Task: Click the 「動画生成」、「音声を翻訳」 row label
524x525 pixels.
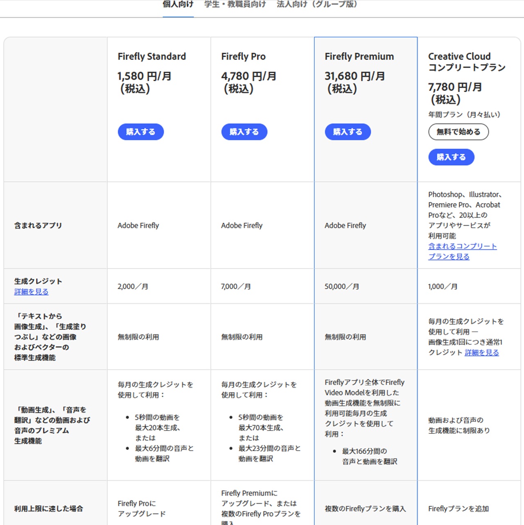Action: [x=52, y=425]
